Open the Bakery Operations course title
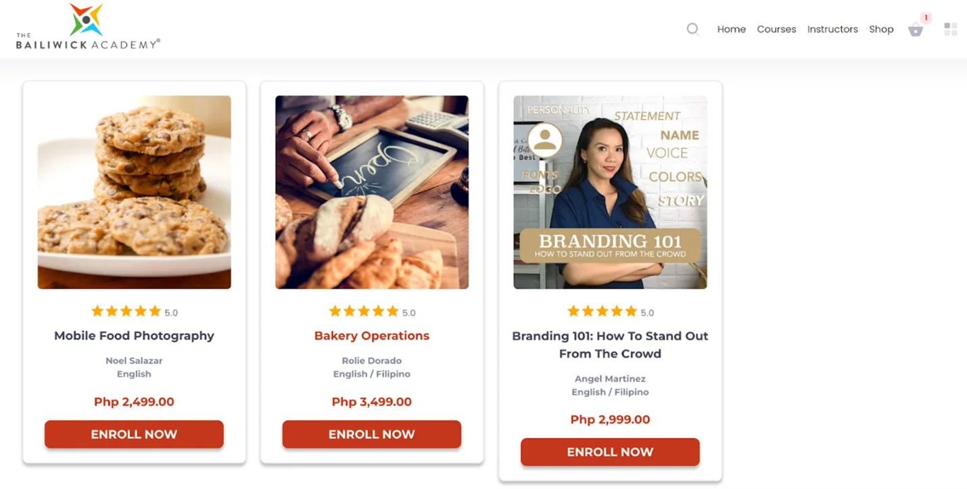Viewport: 967px width, 489px height. 372,336
